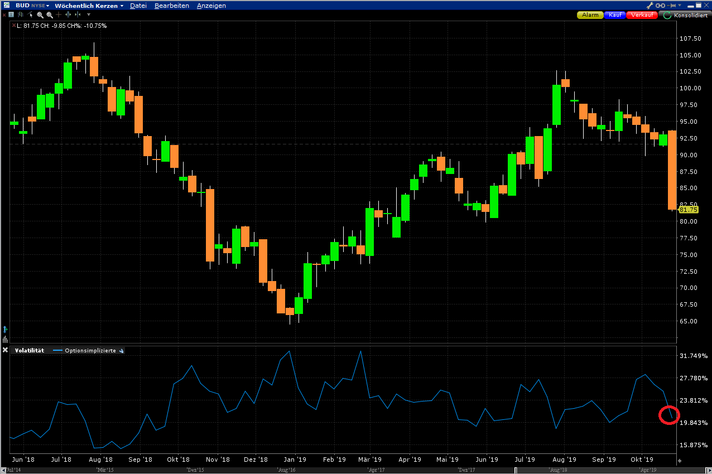Close the Volatilität indicator panel

click(x=6, y=350)
